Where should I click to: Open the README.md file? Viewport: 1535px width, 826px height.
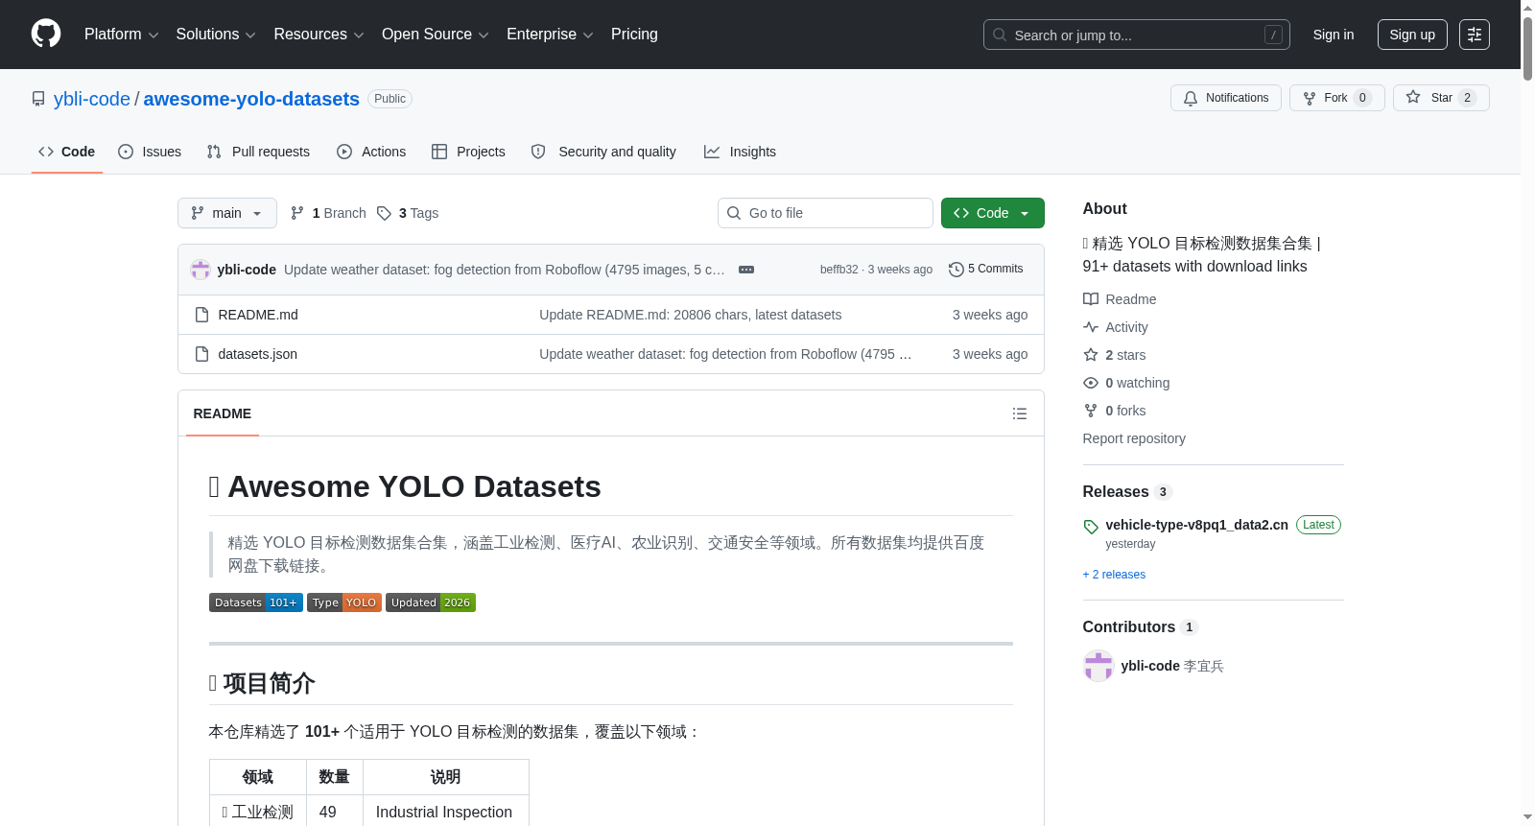click(x=258, y=315)
